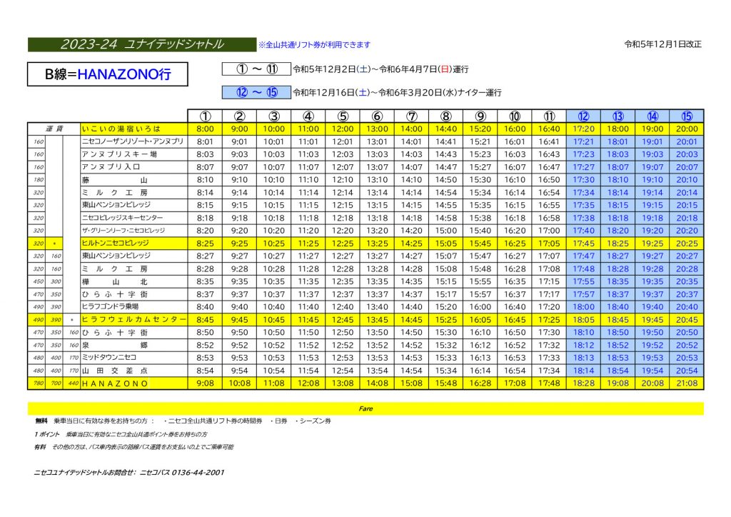
Task: Click the service period text starting '令和5年12月2日'
Action: 380,69
